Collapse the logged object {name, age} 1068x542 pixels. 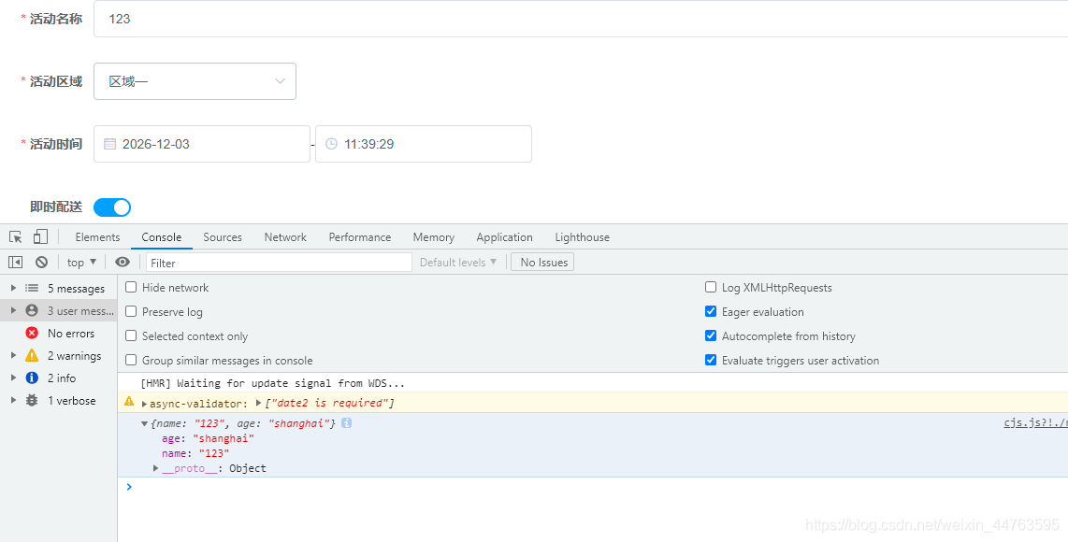pos(144,423)
